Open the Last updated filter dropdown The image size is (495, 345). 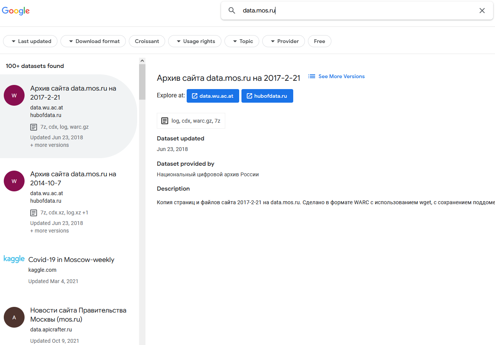(x=30, y=41)
